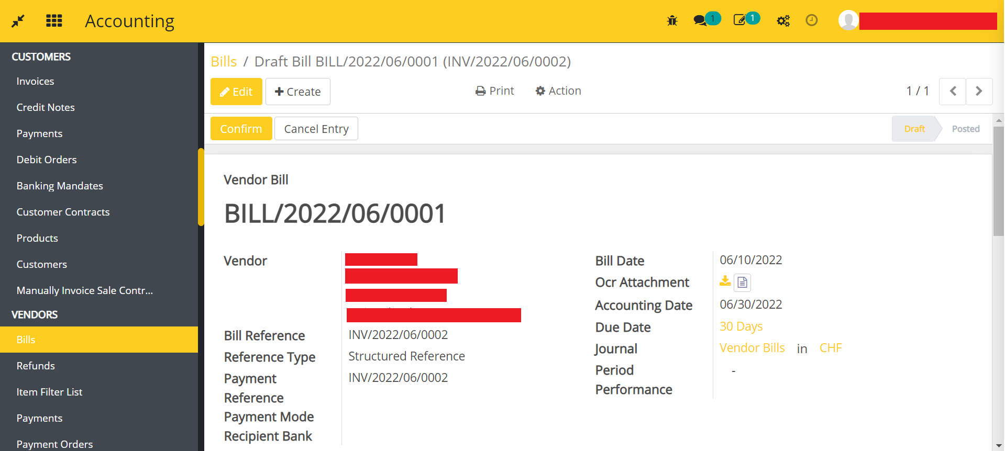Click the Bills breadcrumb link
Image resolution: width=1005 pixels, height=451 pixels.
(224, 61)
